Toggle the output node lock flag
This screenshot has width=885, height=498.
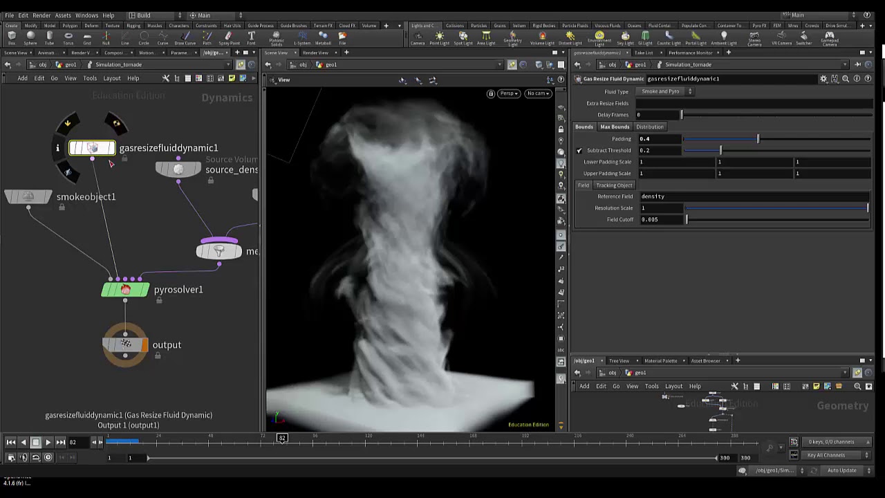(158, 356)
